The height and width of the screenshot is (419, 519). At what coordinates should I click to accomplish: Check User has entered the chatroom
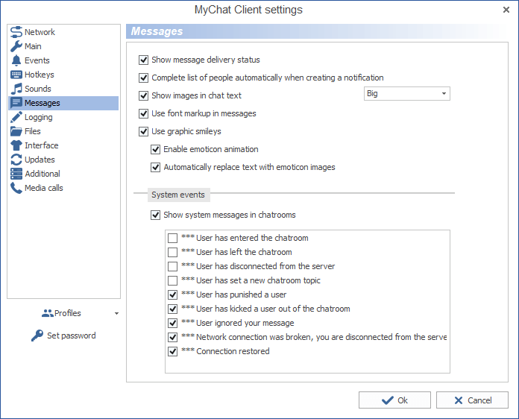[x=173, y=238]
